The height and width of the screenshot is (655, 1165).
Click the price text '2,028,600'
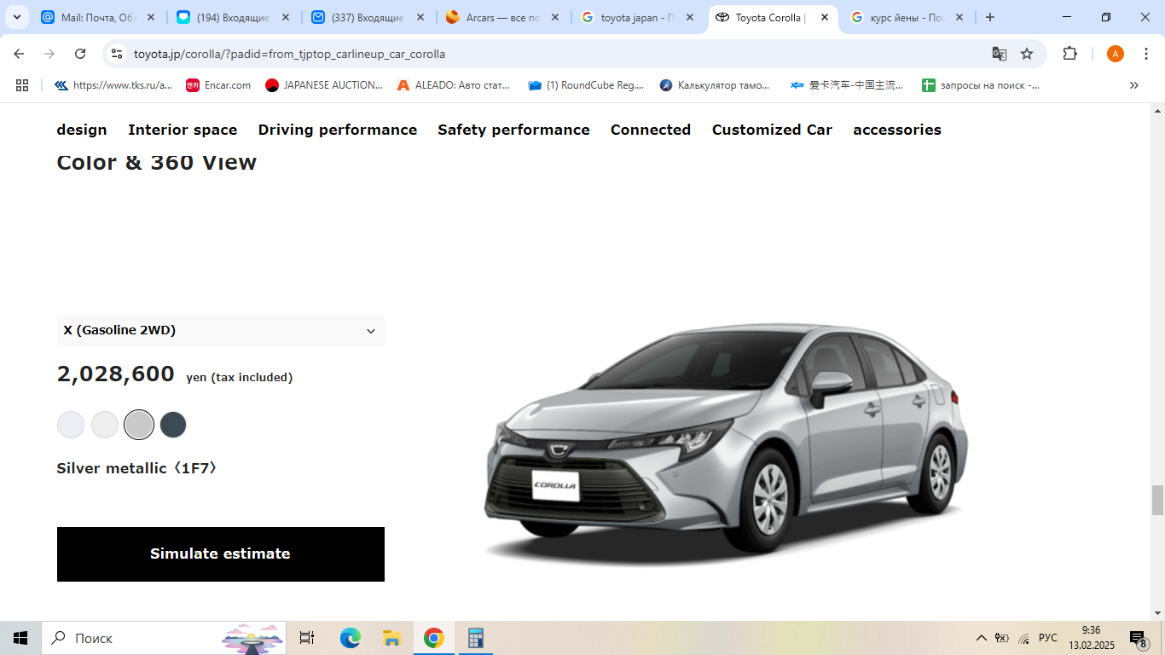[x=116, y=374]
